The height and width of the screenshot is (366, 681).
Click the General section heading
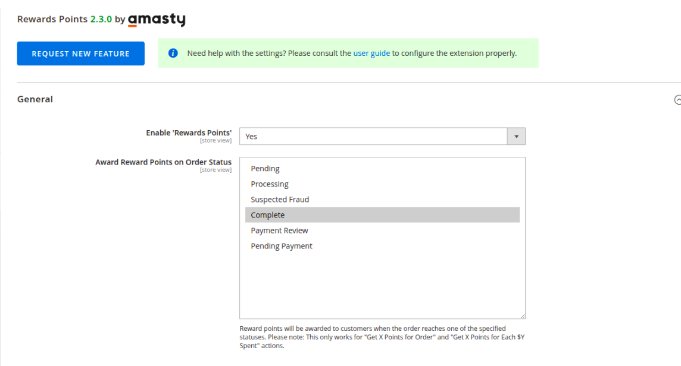(35, 99)
